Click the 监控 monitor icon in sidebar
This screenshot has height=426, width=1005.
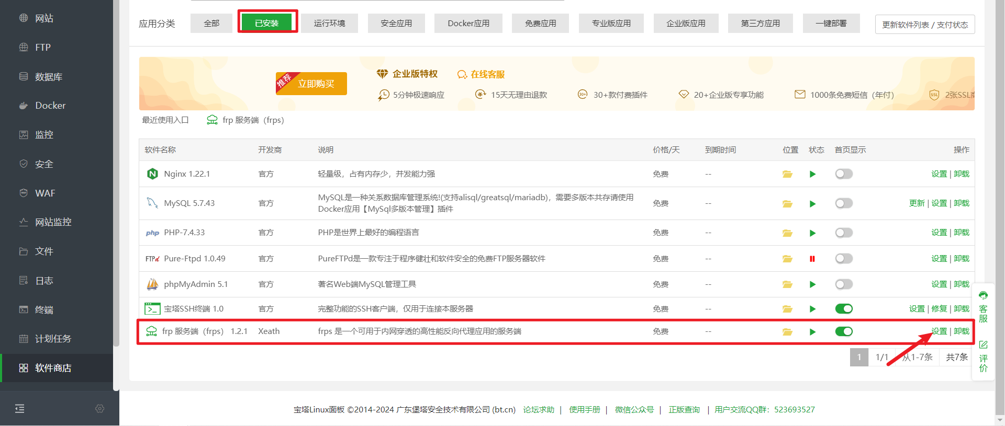point(24,135)
